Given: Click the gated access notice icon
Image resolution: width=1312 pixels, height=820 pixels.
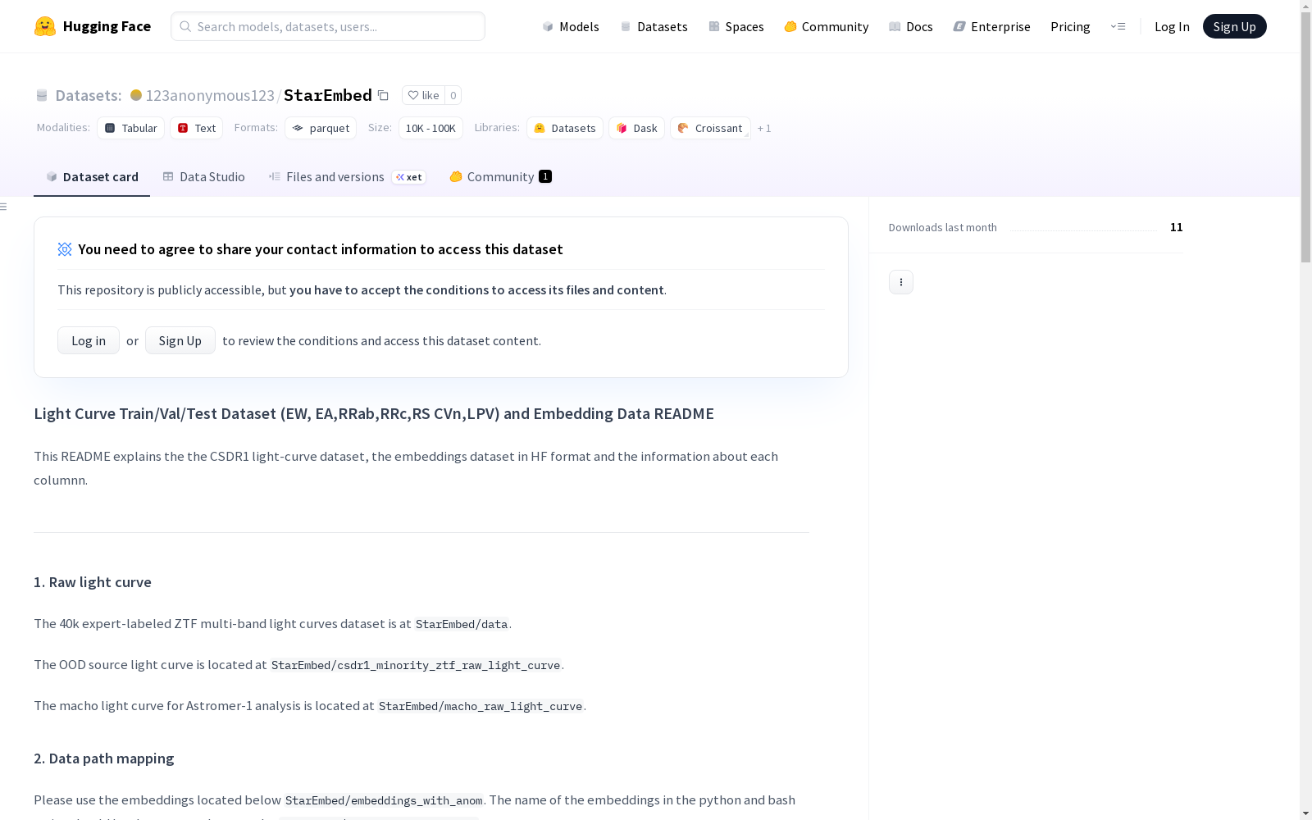Looking at the screenshot, I should coord(65,249).
